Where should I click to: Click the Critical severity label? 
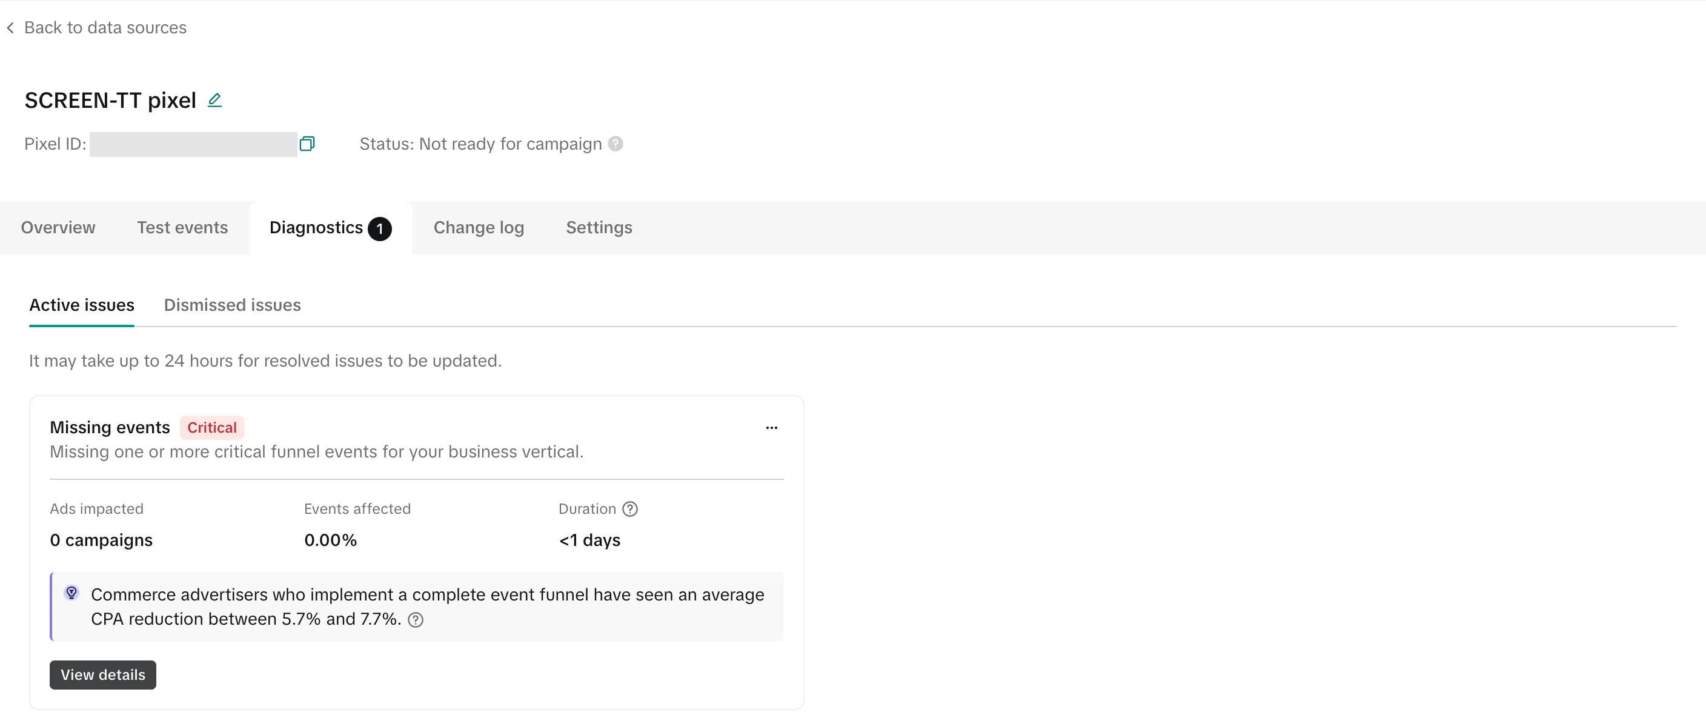pyautogui.click(x=212, y=427)
